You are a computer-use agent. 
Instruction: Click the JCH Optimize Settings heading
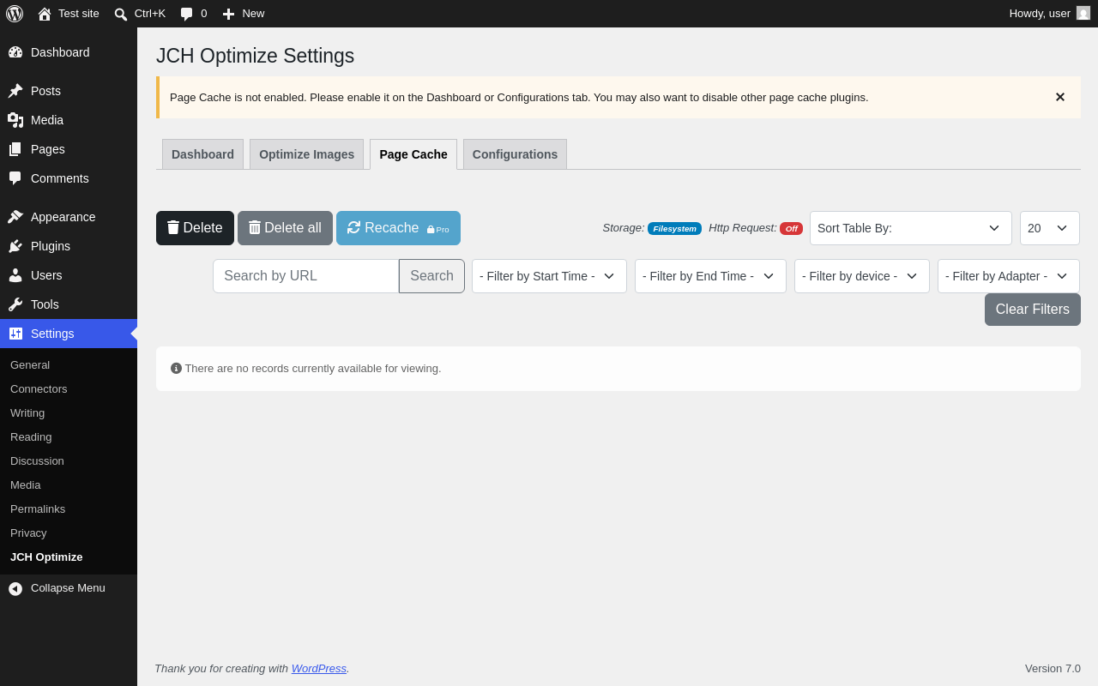click(x=256, y=56)
